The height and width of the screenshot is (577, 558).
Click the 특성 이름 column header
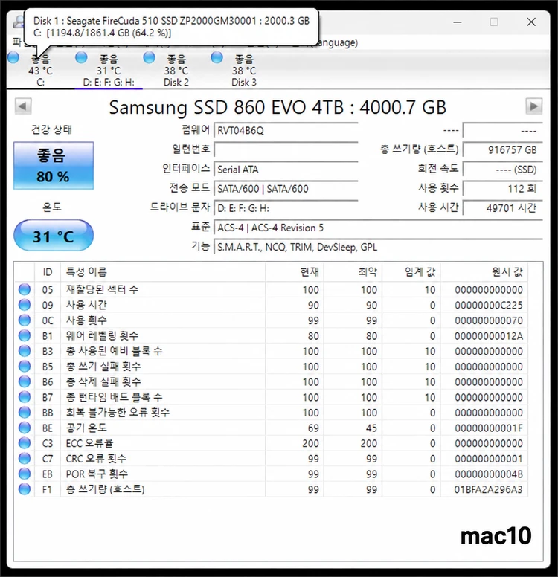162,272
